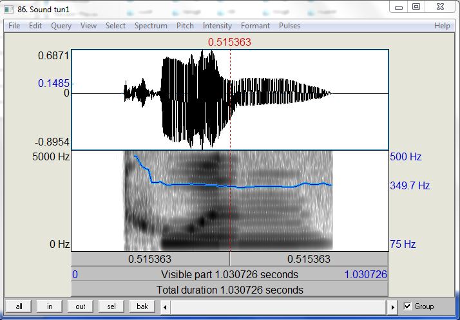Click the 'in' zoom button

(x=50, y=306)
